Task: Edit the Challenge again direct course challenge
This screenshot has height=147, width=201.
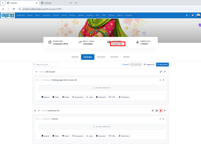Action: [160, 80]
